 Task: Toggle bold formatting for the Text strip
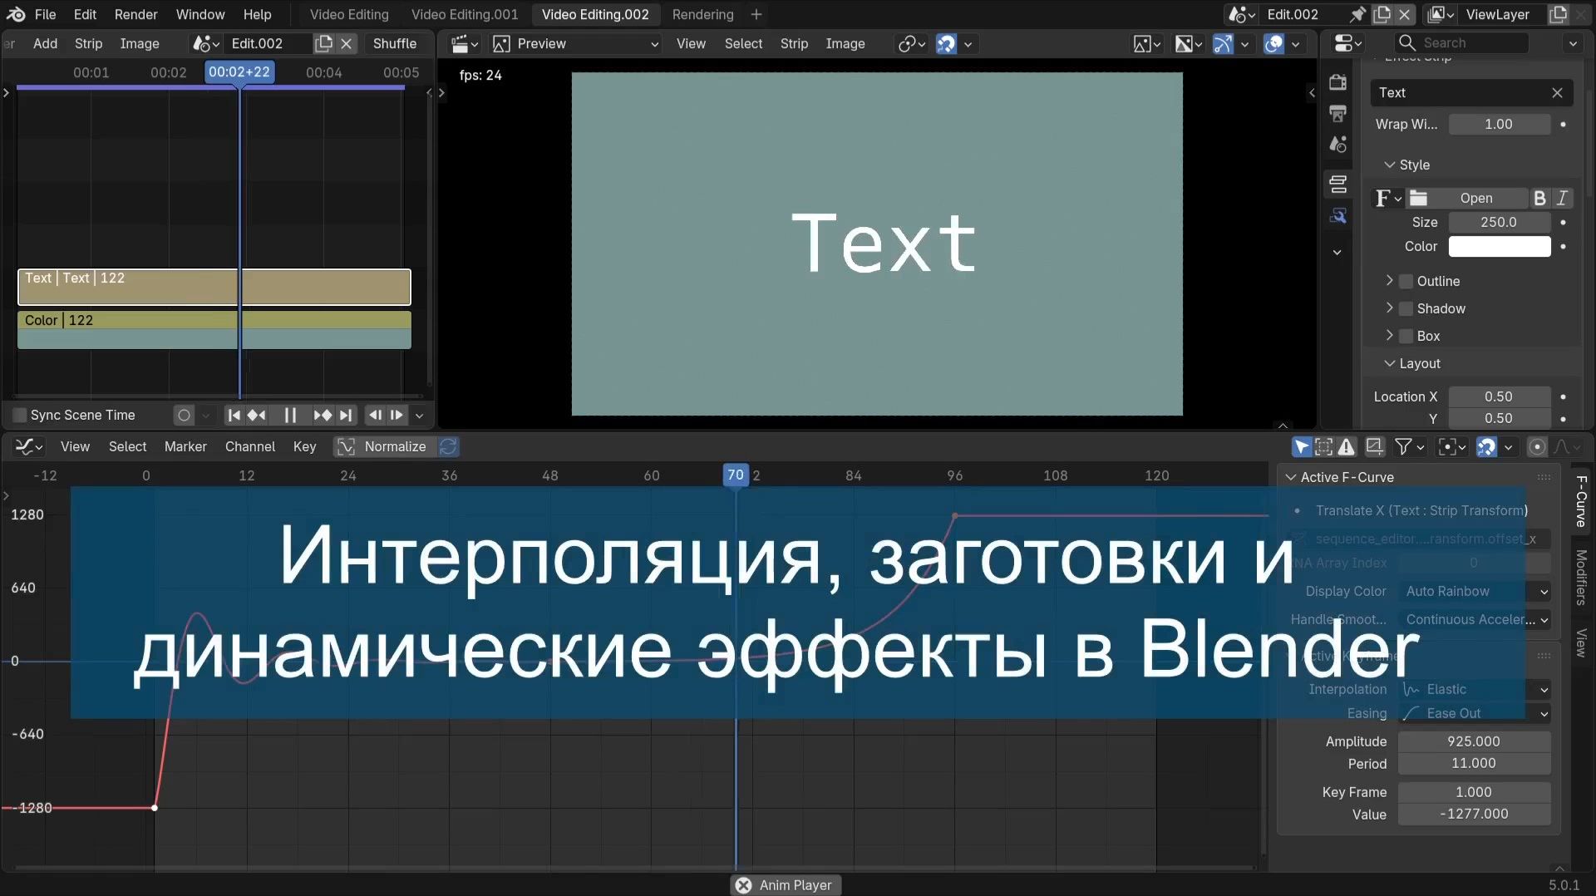[1539, 198]
